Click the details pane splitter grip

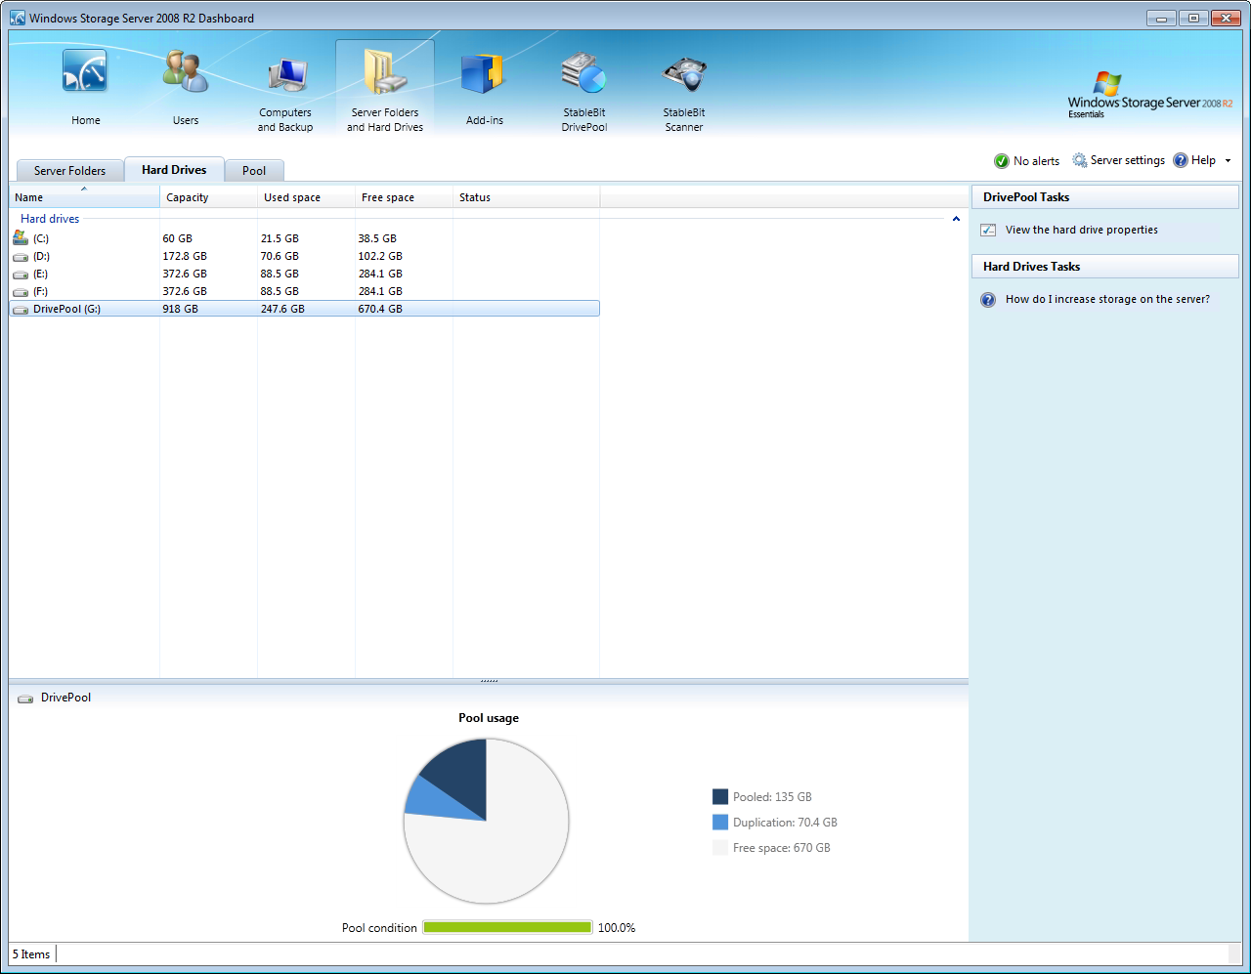point(489,681)
